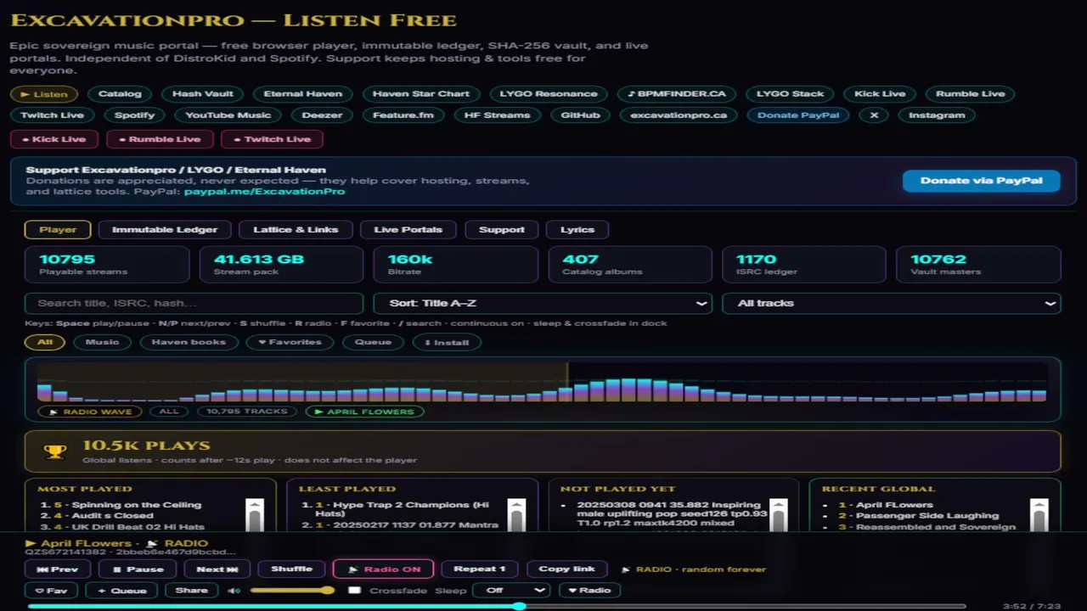Click Donate via PayPal button
Screen dimensions: 1087x611
[981, 180]
